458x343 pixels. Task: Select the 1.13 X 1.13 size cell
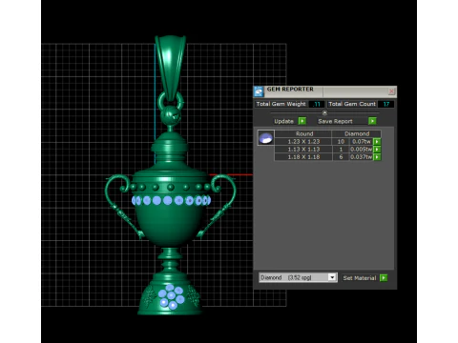pos(303,150)
